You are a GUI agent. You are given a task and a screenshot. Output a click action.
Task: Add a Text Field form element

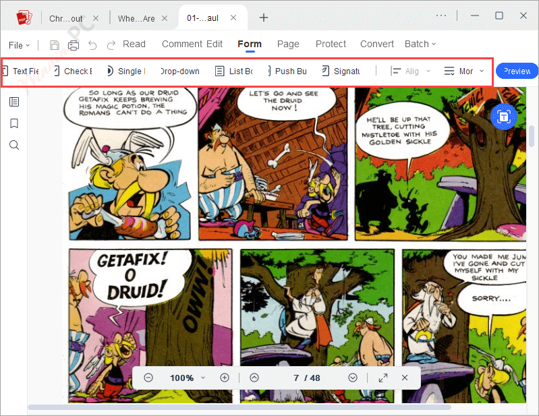point(21,71)
